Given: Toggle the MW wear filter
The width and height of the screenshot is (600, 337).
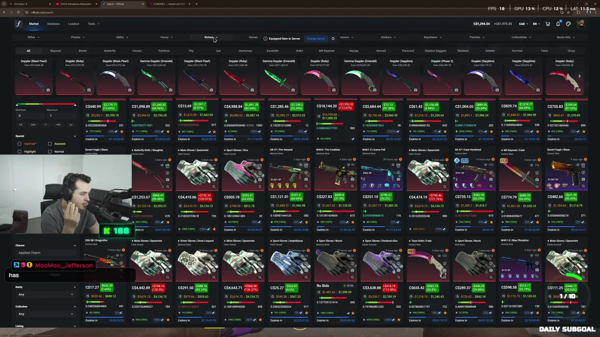Looking at the screenshot, I should 33,125.
